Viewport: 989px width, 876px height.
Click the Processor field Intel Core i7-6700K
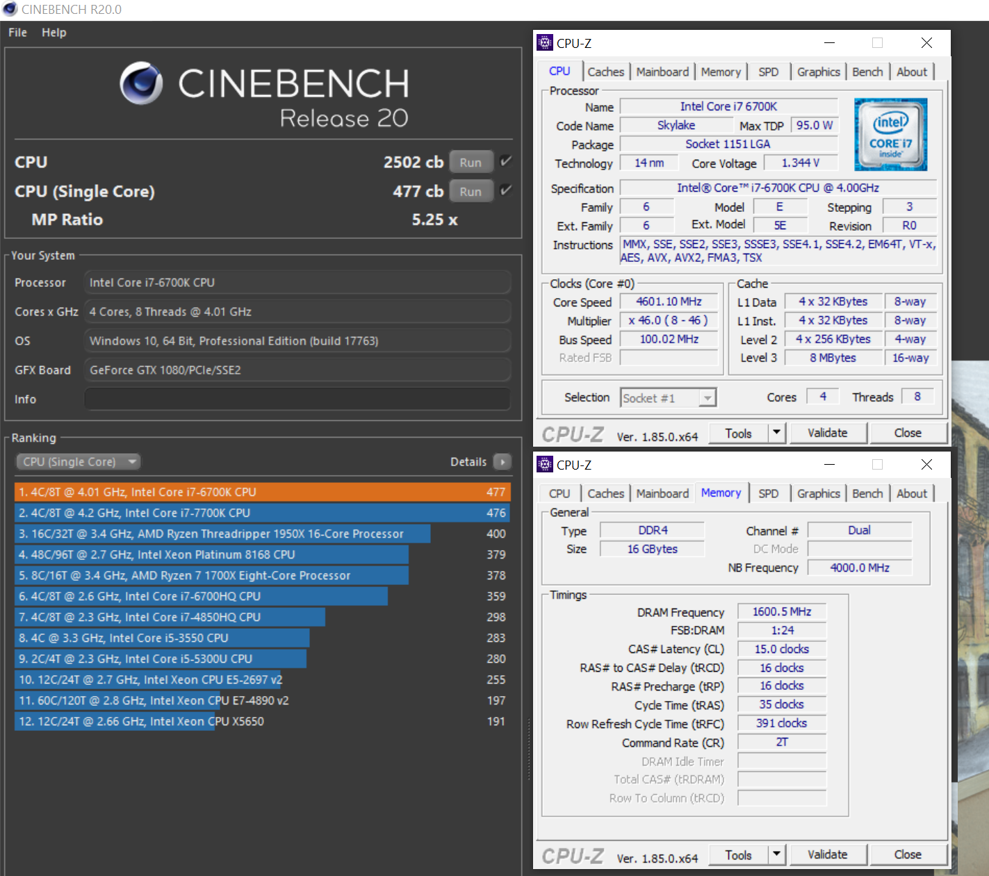pyautogui.click(x=297, y=282)
